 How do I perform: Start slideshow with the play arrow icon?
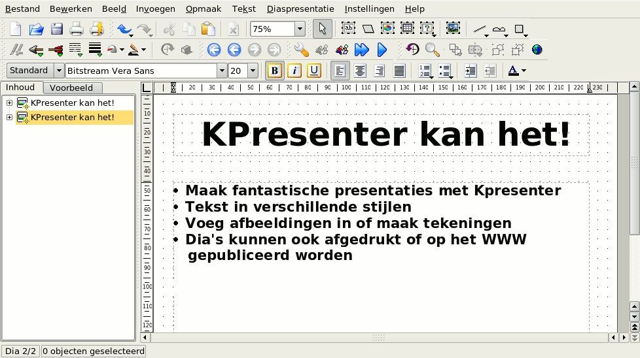pyautogui.click(x=382, y=50)
